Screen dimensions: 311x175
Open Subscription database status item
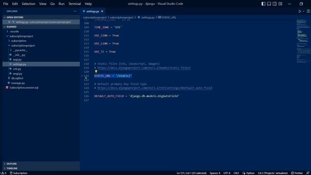[x=18, y=173]
